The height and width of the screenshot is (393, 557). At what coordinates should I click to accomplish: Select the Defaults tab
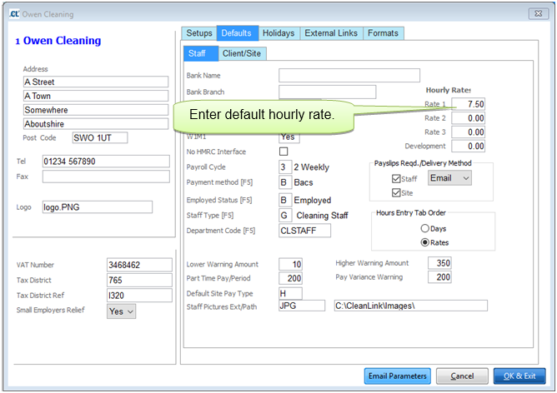(x=237, y=33)
